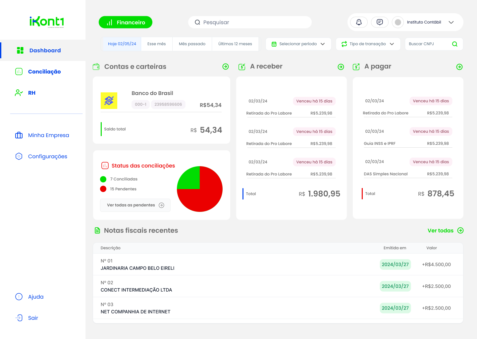Click the user profile avatar circle
Screen dimensions: 477x339
point(398,22)
